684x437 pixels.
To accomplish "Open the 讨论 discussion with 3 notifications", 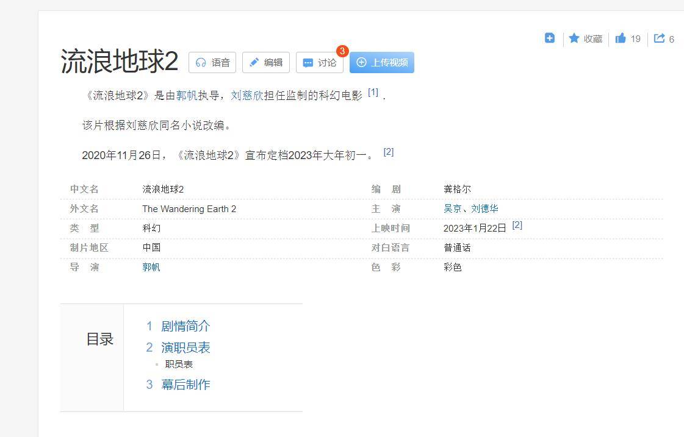I will pyautogui.click(x=320, y=62).
